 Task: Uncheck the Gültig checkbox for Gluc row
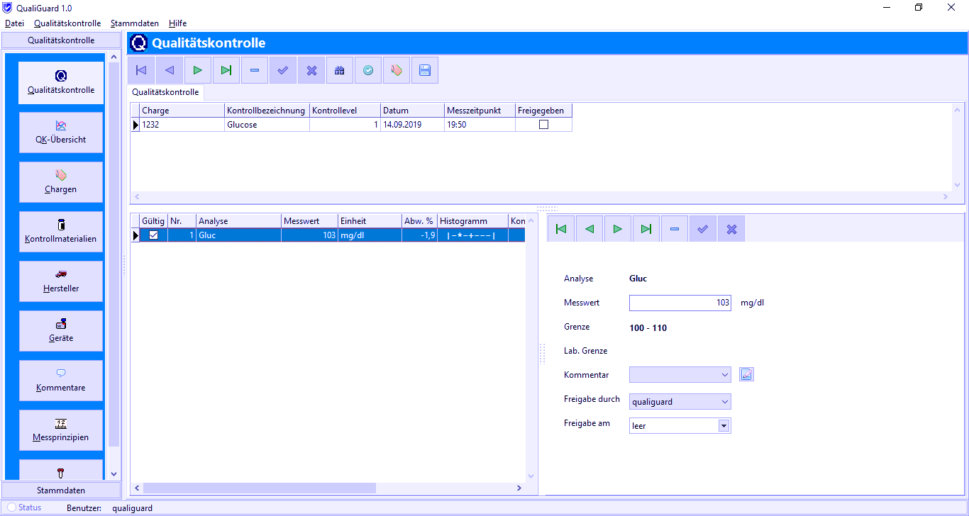153,235
